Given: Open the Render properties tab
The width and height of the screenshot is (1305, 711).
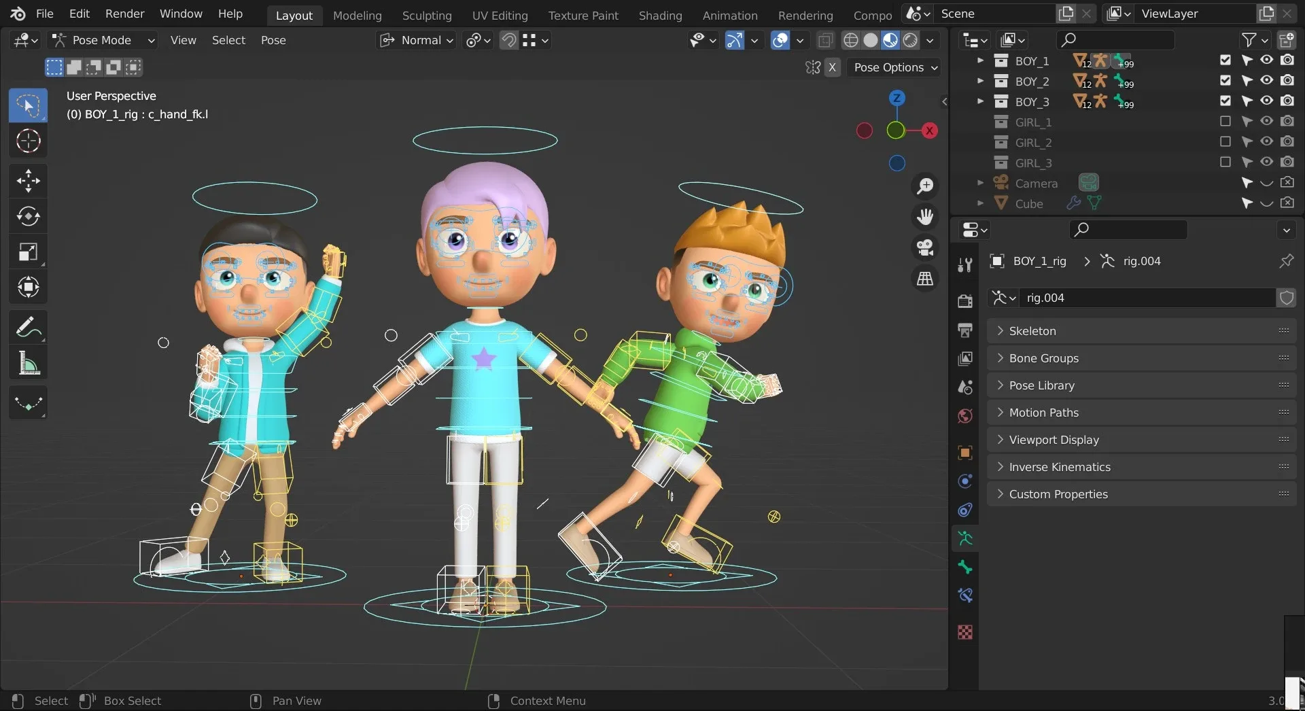Looking at the screenshot, I should tap(964, 300).
